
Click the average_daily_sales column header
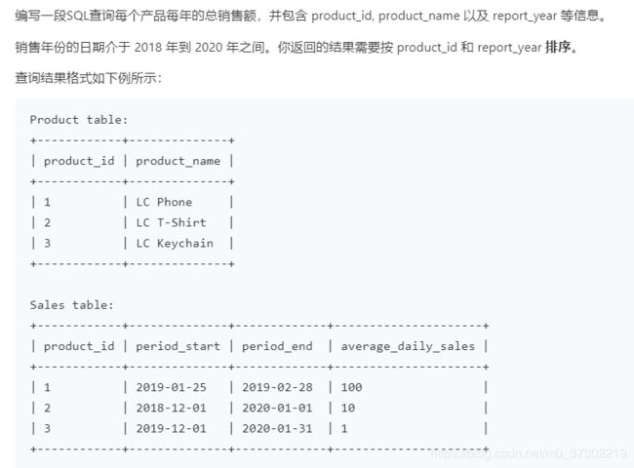point(408,346)
